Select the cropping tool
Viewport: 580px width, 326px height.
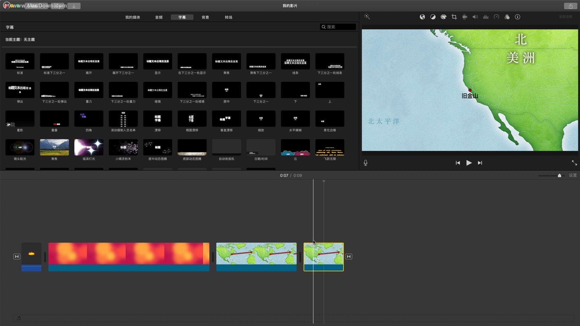click(454, 17)
